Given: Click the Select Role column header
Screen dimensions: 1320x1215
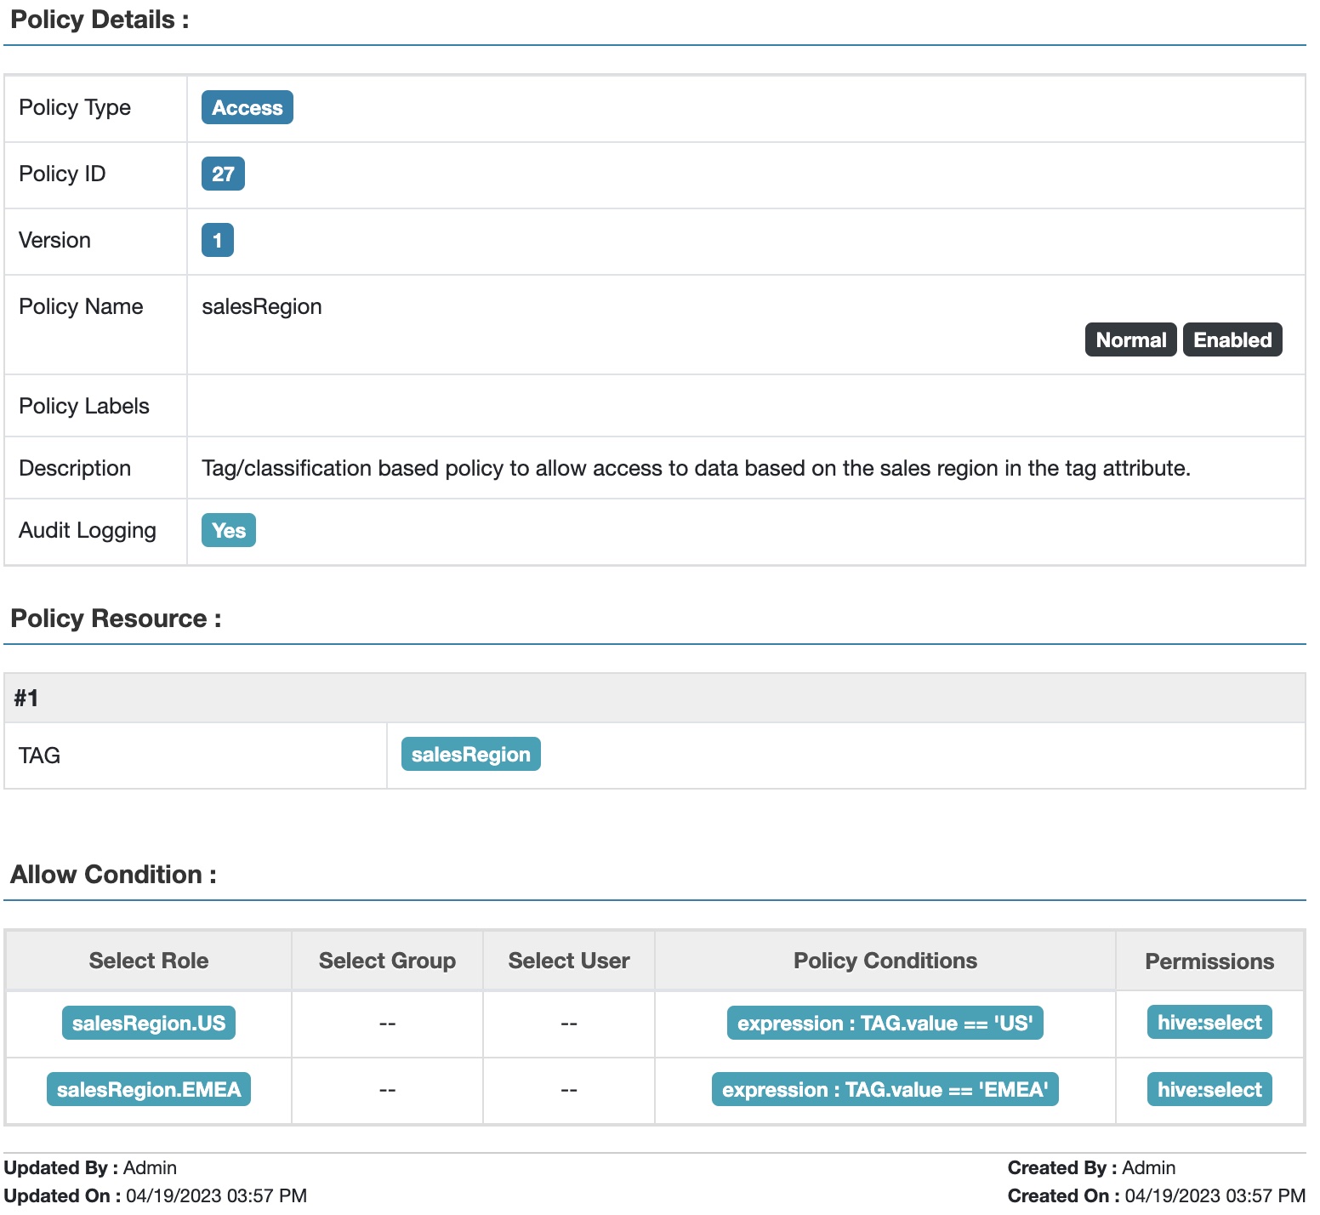Looking at the screenshot, I should pos(149,961).
